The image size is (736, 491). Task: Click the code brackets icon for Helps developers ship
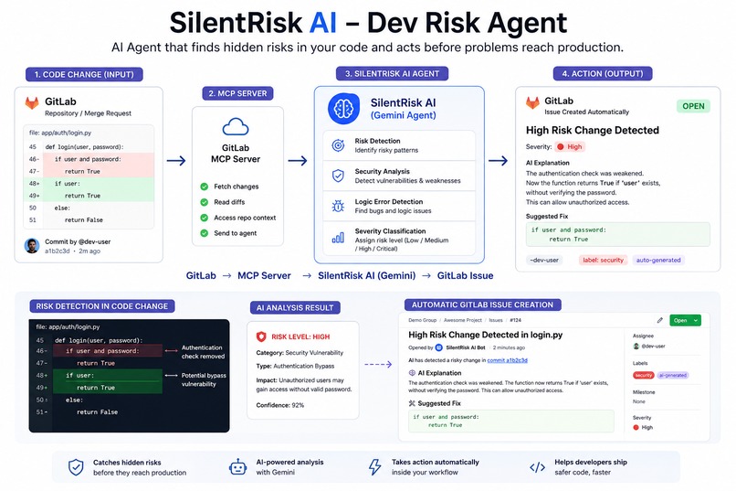pyautogui.click(x=538, y=467)
